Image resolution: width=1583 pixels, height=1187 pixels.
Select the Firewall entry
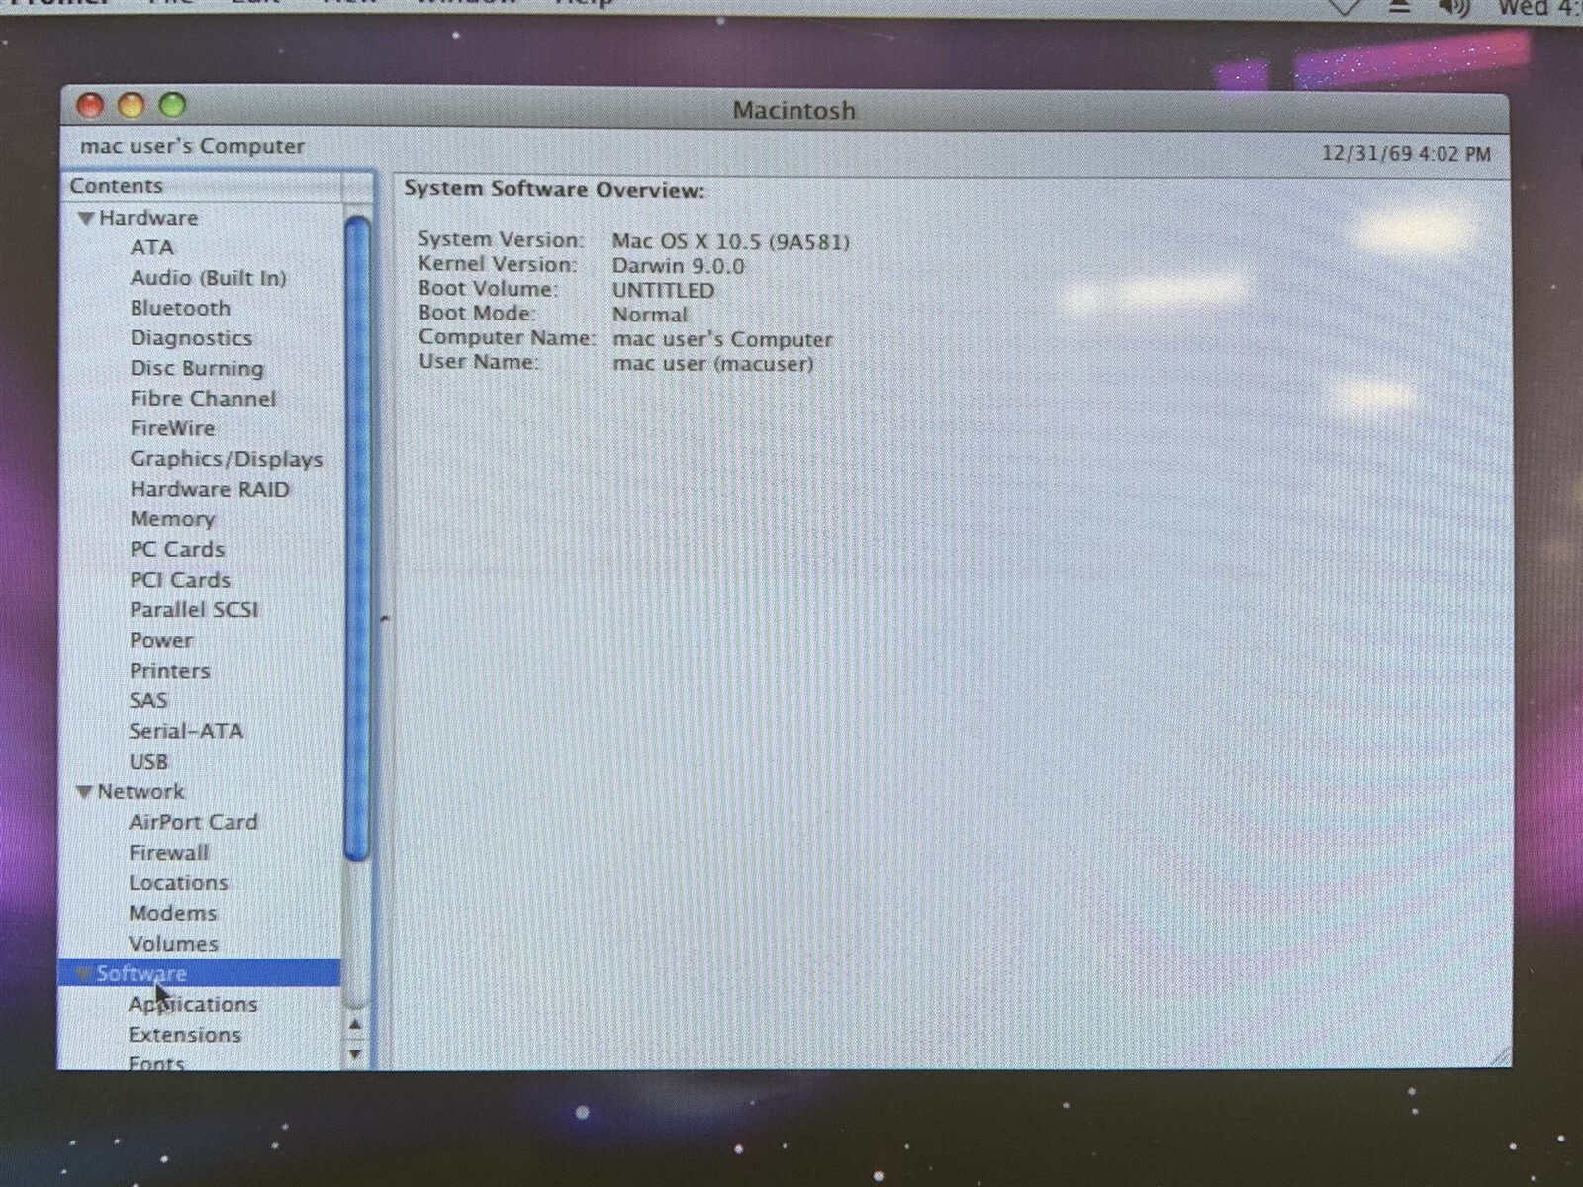pyautogui.click(x=169, y=853)
